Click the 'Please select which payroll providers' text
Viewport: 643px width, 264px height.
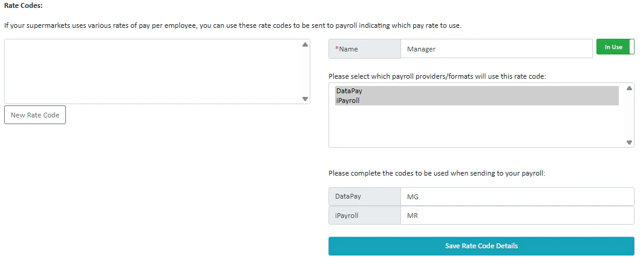(x=437, y=76)
